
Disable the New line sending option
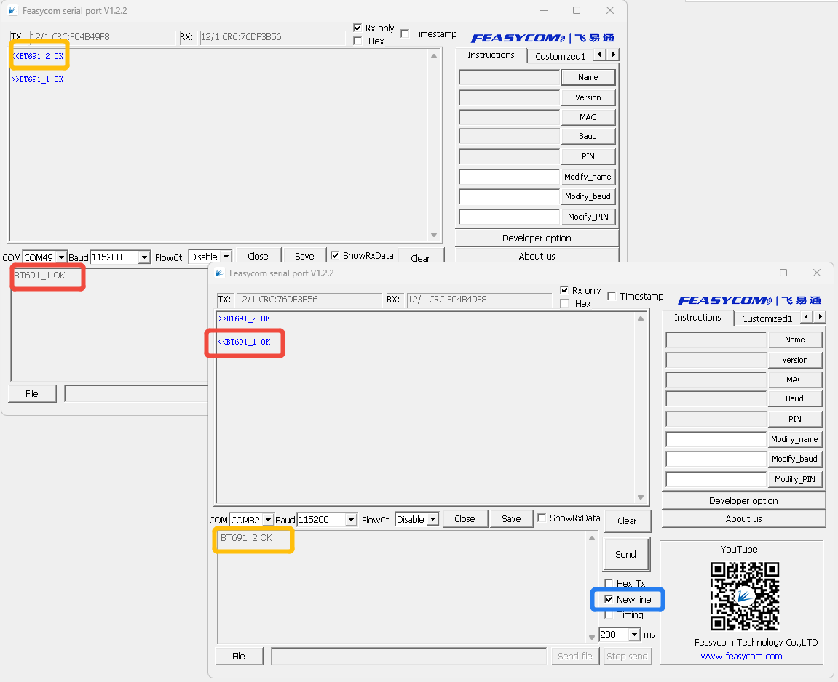pyautogui.click(x=609, y=599)
